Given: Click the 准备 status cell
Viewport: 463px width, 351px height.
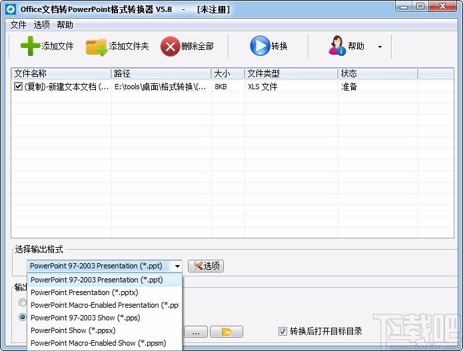Looking at the screenshot, I should click(x=349, y=87).
